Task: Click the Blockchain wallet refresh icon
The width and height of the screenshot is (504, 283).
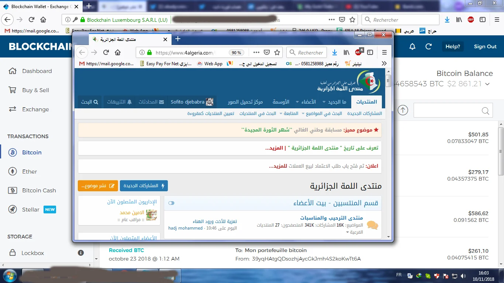Action: pyautogui.click(x=428, y=46)
